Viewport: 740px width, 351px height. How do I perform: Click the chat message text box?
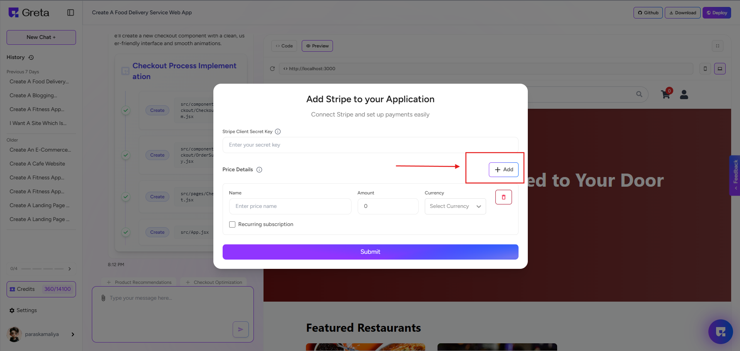pos(173,314)
